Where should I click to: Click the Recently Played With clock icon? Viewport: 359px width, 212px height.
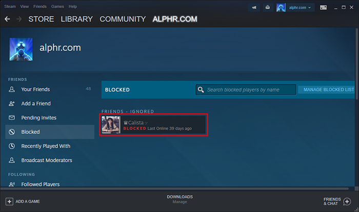(12, 146)
